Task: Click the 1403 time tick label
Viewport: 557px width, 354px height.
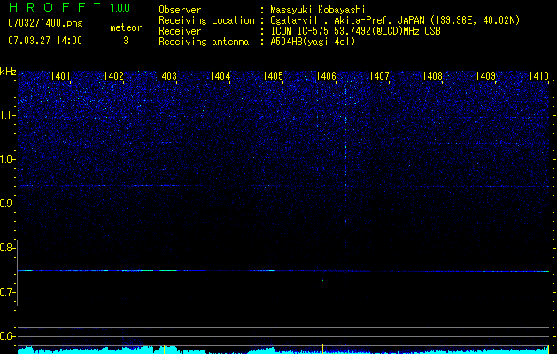Action: [166, 76]
